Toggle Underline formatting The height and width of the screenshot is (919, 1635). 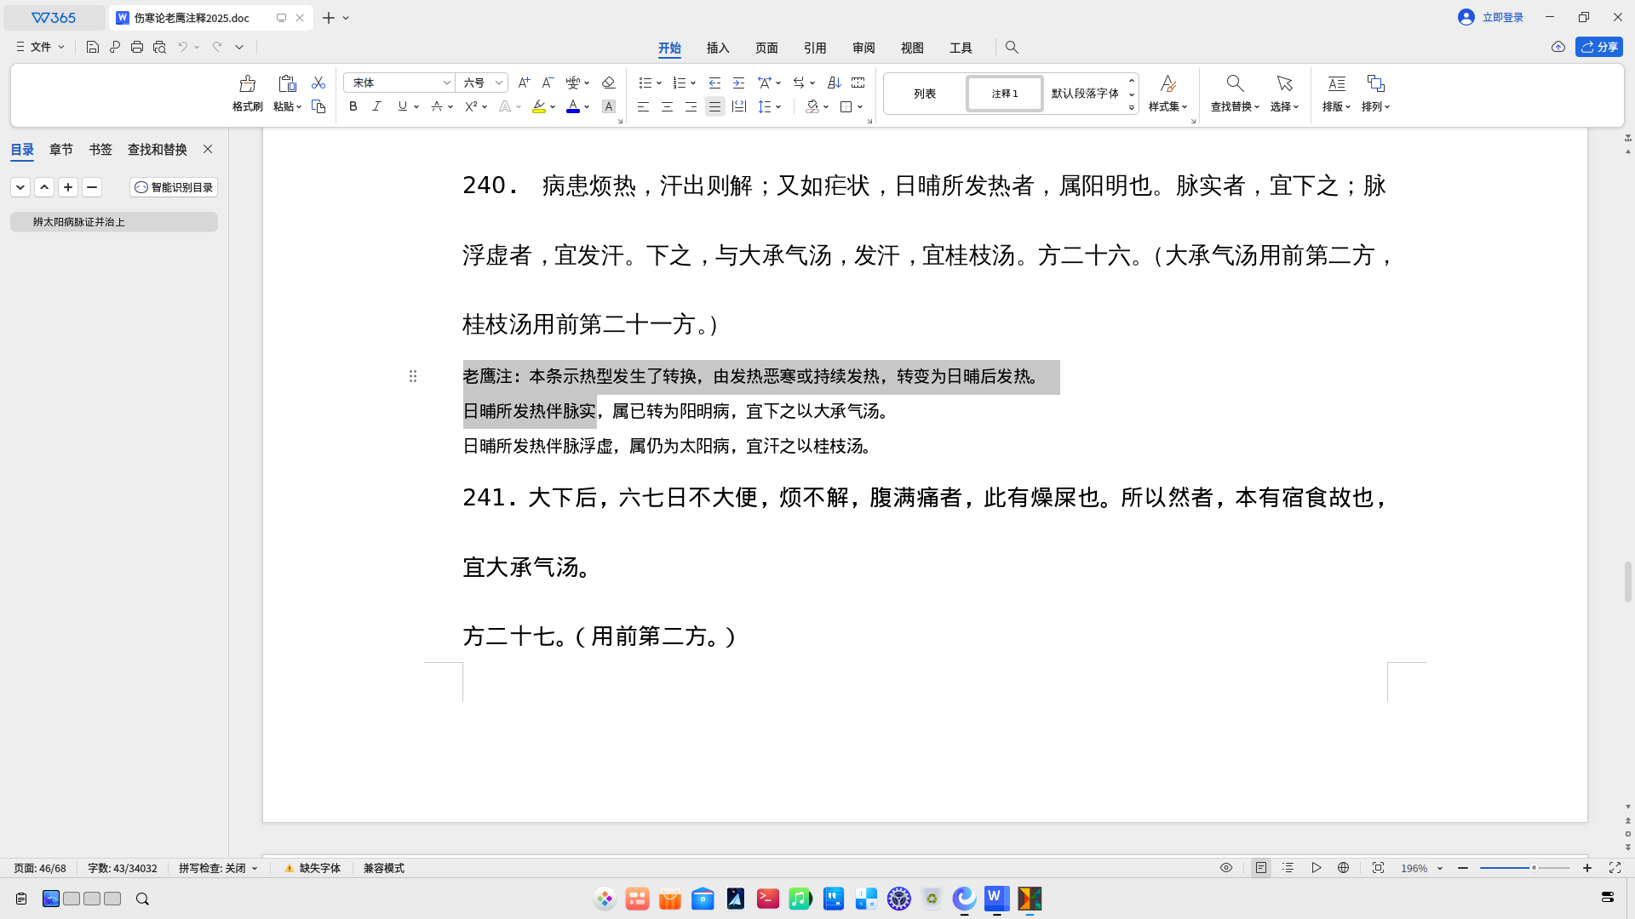[402, 106]
